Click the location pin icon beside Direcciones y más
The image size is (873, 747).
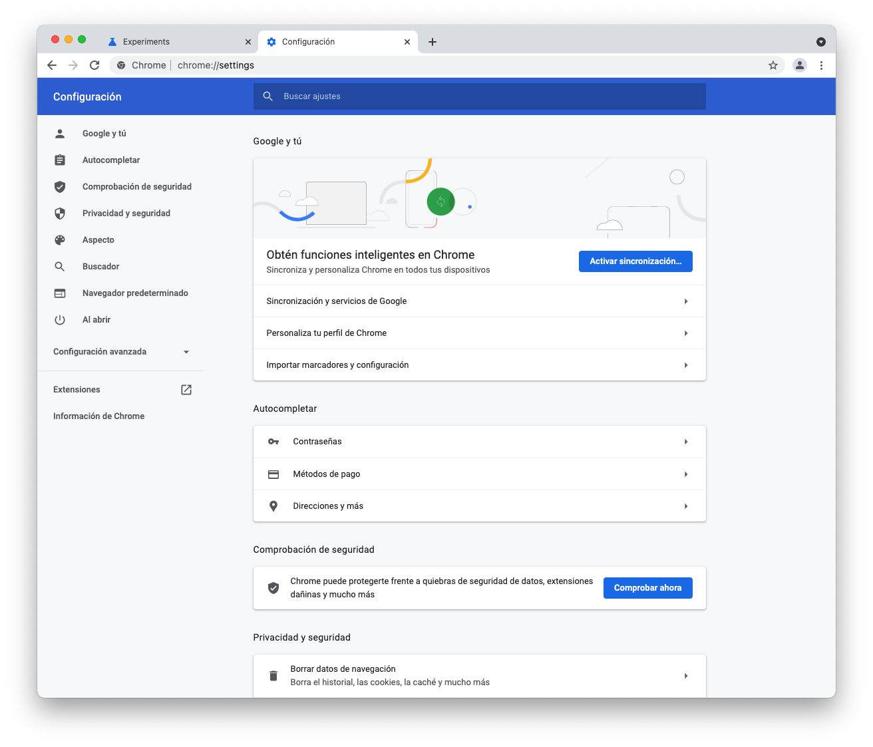pyautogui.click(x=273, y=506)
